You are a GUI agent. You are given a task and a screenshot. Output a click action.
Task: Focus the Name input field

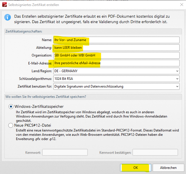coord(116,40)
